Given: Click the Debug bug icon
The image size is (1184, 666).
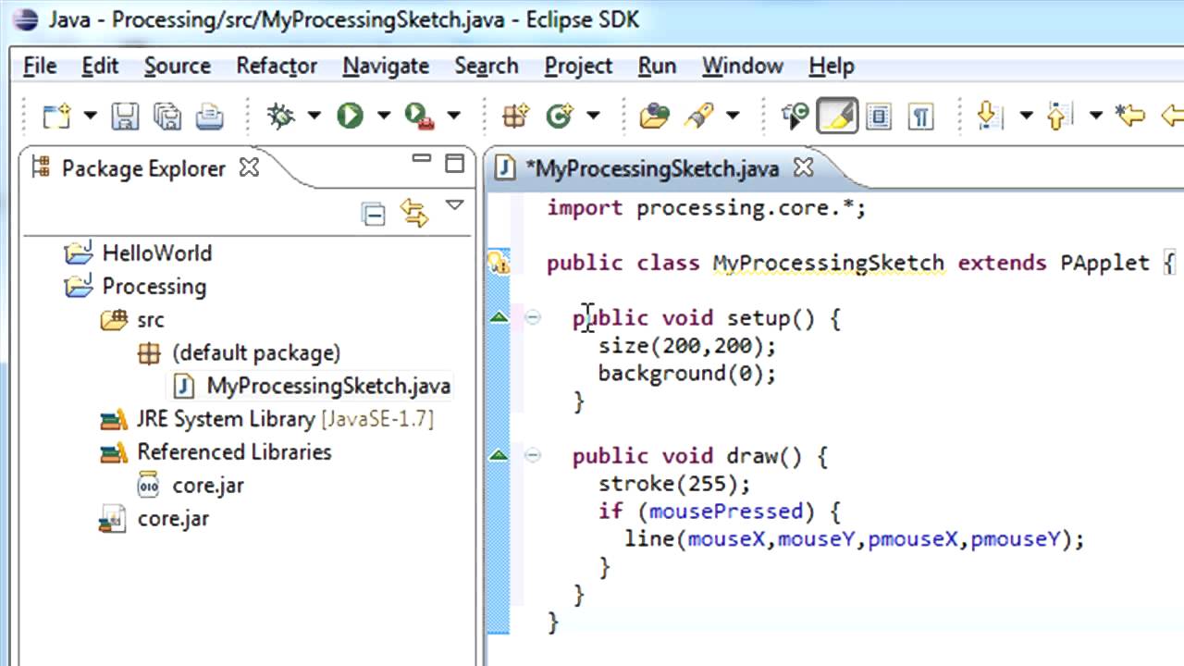Looking at the screenshot, I should point(280,116).
